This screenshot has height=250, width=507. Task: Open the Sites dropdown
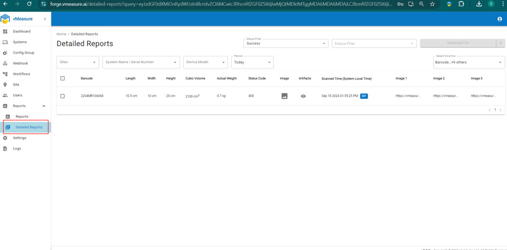pyautogui.click(x=78, y=62)
